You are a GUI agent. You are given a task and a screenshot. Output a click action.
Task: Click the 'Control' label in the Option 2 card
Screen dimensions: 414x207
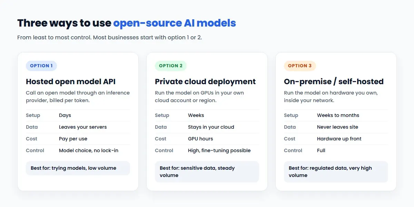(164, 150)
